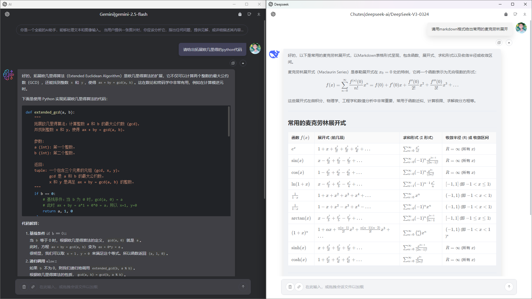Click the Gemini assistant avatar icon
The height and width of the screenshot is (299, 532).
(9, 75)
